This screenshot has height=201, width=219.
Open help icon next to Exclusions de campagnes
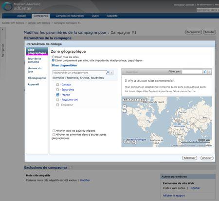(x=71, y=167)
